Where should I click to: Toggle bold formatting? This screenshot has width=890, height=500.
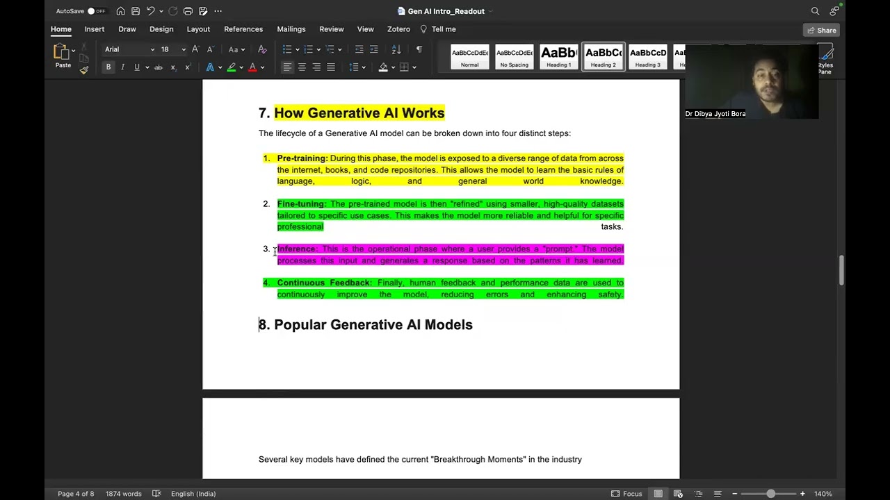108,67
